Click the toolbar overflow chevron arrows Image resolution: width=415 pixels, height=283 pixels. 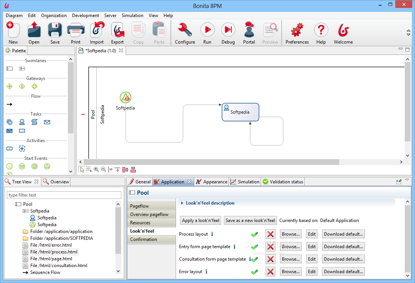click(x=409, y=33)
